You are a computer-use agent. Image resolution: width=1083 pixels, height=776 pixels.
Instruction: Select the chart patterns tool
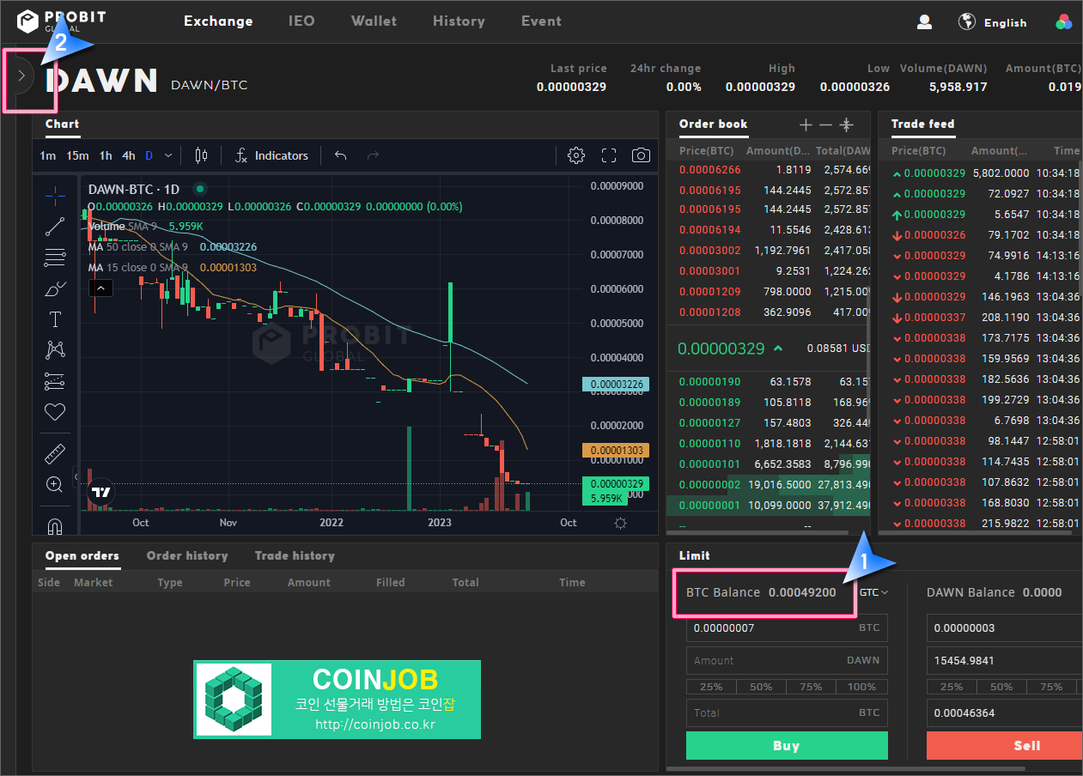coord(55,350)
